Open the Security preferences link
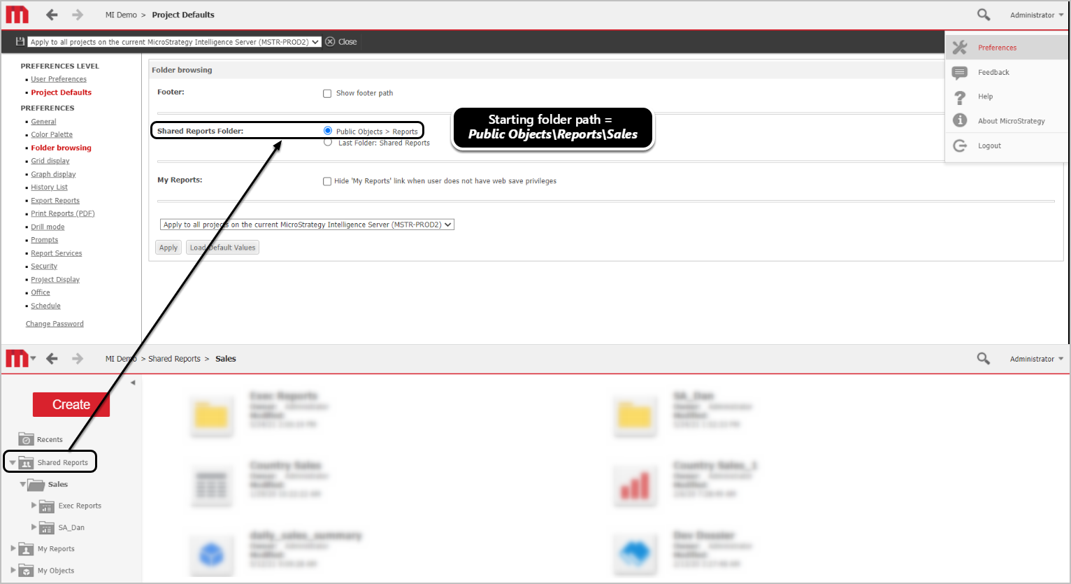Viewport: 1071px width, 584px height. coord(44,266)
